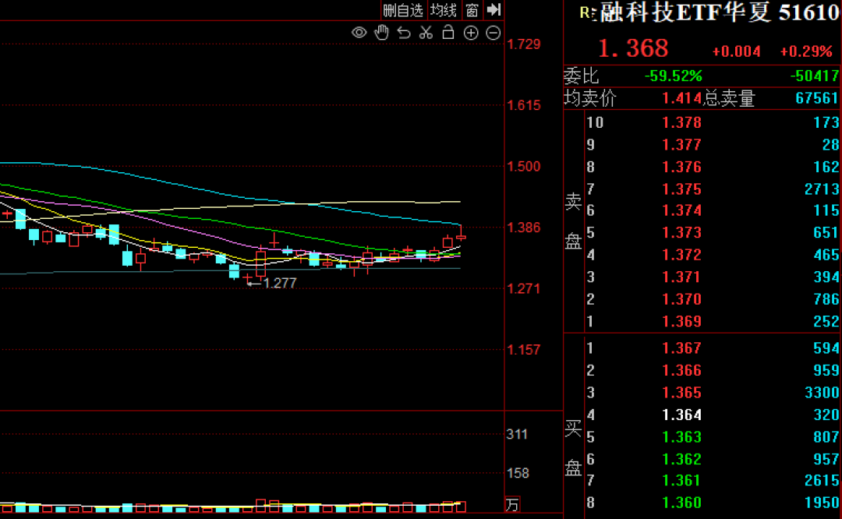Toggle the 窗 window display mode

472,11
